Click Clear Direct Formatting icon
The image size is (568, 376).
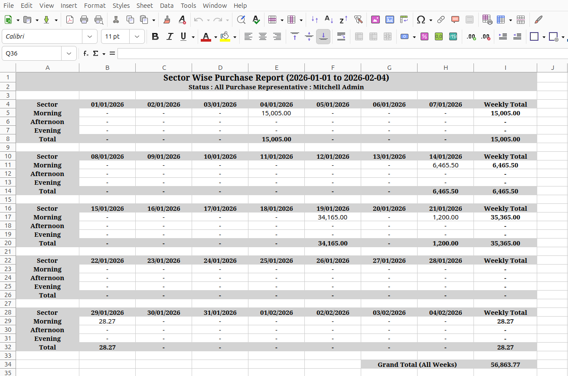182,20
